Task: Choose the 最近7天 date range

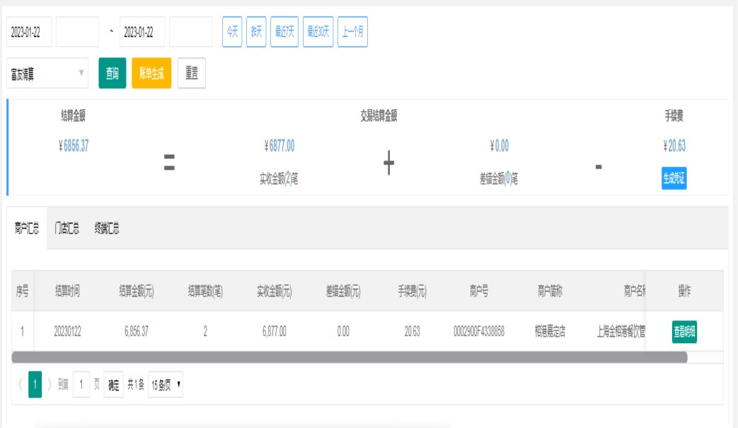Action: point(284,33)
